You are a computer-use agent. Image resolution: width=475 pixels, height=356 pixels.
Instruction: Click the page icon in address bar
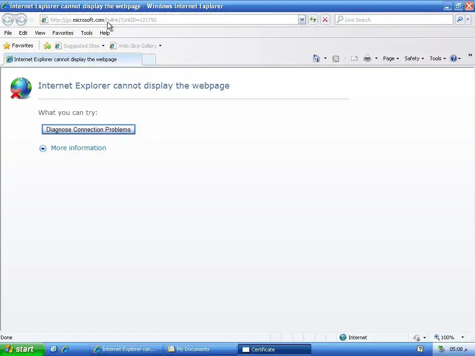(x=45, y=20)
